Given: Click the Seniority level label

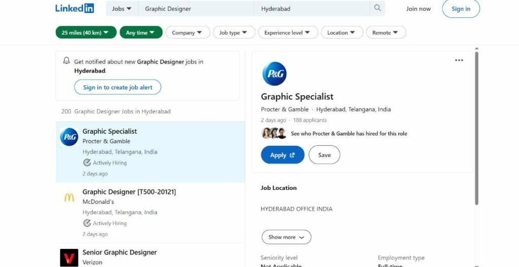Looking at the screenshot, I should point(279,258).
